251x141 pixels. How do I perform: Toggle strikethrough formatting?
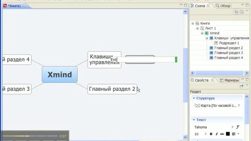(222, 134)
